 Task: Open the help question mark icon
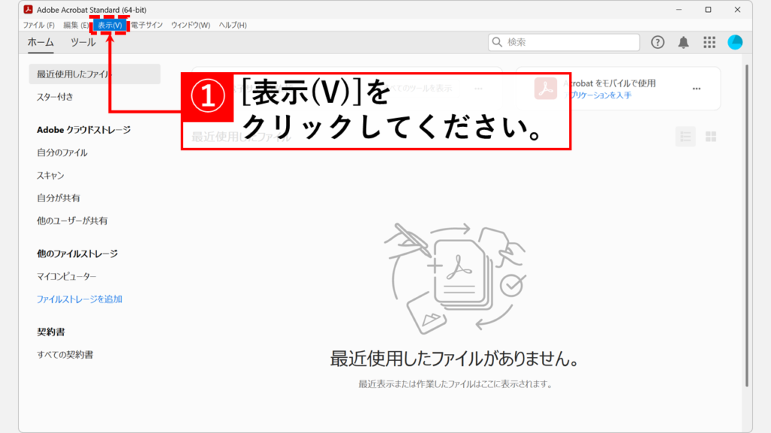pyautogui.click(x=657, y=42)
